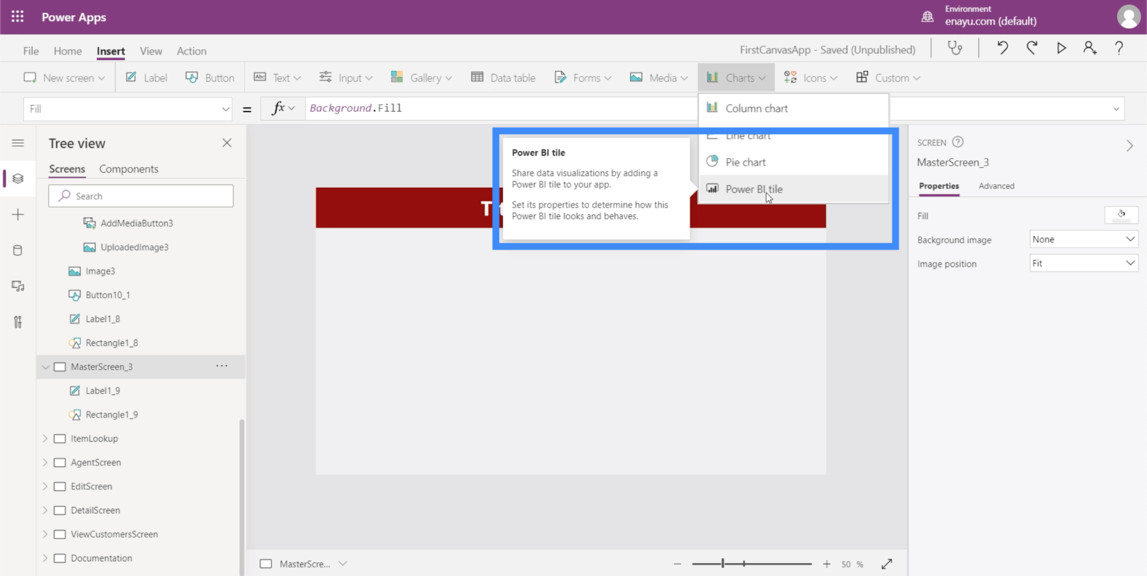The width and height of the screenshot is (1147, 576).
Task: Close the Tree view panel
Action: pos(227,143)
